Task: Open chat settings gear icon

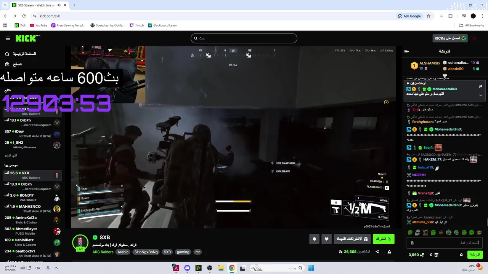Action: (461, 255)
